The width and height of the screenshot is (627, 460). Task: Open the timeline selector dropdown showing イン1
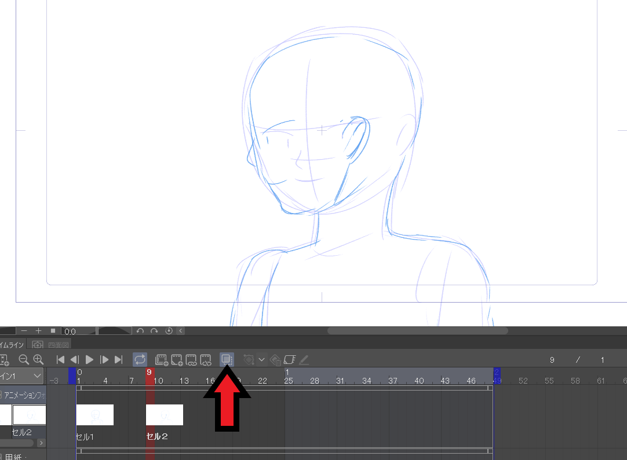click(x=22, y=376)
